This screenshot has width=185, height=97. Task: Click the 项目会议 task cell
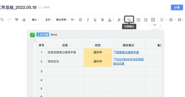[x=65, y=61]
